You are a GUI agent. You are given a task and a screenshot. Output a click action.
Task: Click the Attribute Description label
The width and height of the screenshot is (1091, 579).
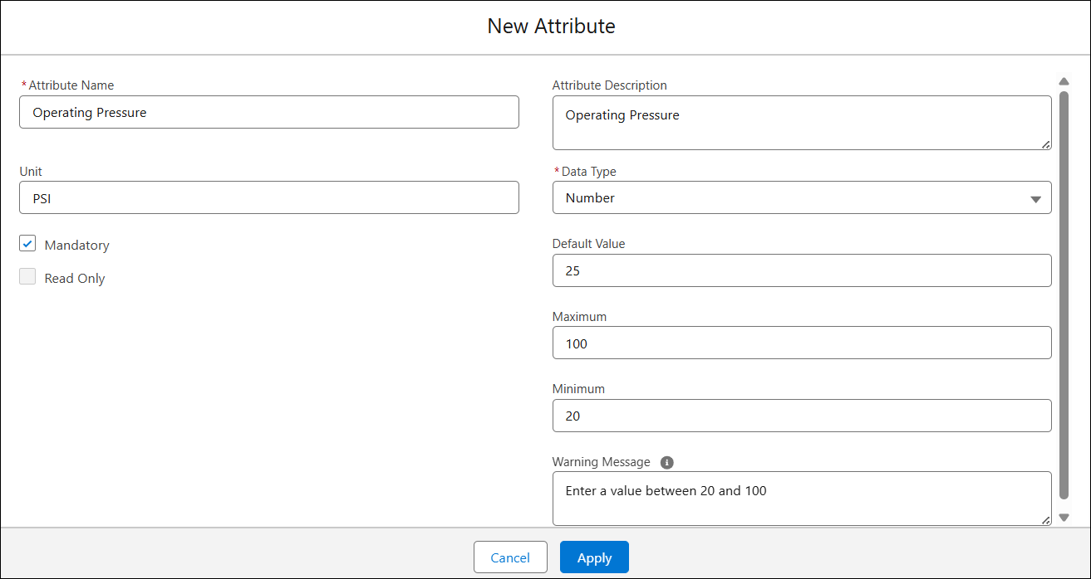click(610, 85)
